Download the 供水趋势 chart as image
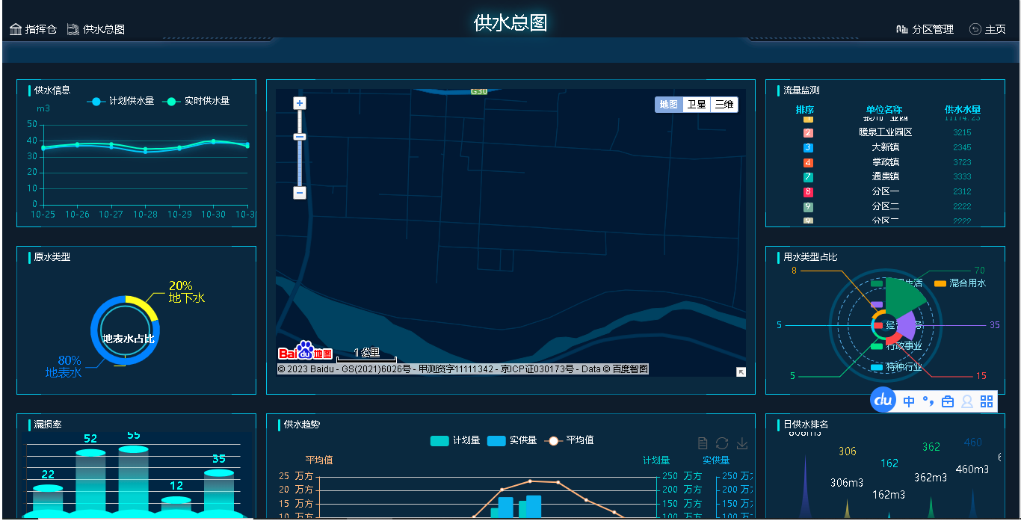The width and height of the screenshot is (1021, 521). (742, 443)
